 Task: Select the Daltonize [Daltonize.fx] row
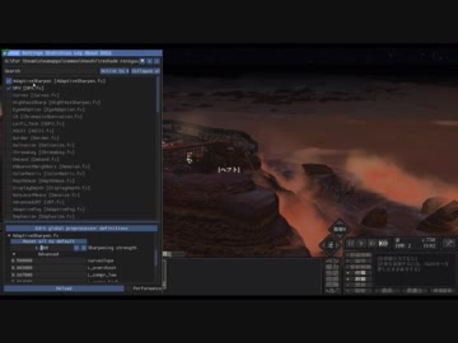click(x=43, y=145)
